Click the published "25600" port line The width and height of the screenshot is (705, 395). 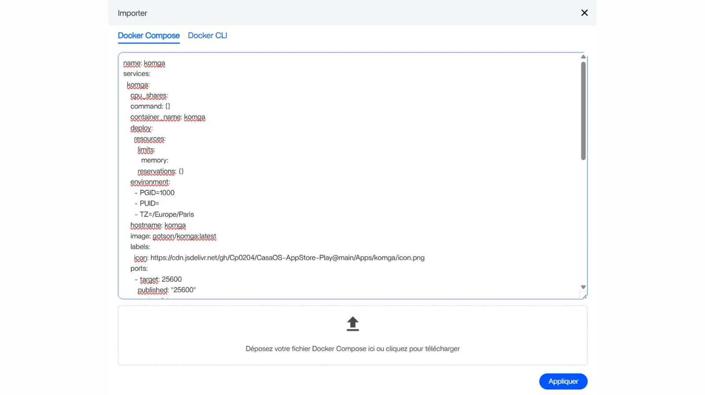167,290
